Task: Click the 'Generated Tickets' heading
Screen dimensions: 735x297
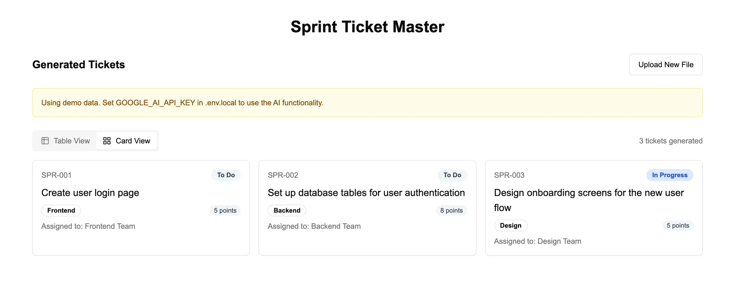Action: click(79, 64)
